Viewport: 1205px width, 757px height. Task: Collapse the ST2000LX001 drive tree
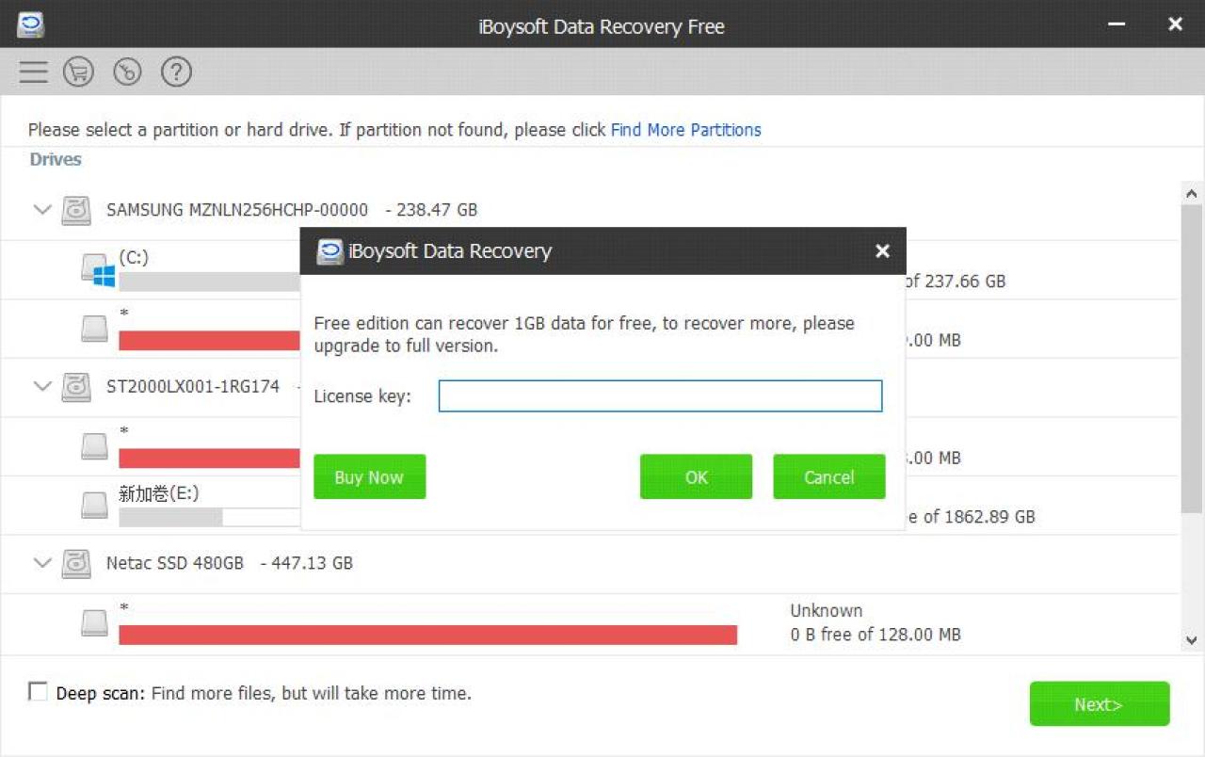pyautogui.click(x=42, y=386)
